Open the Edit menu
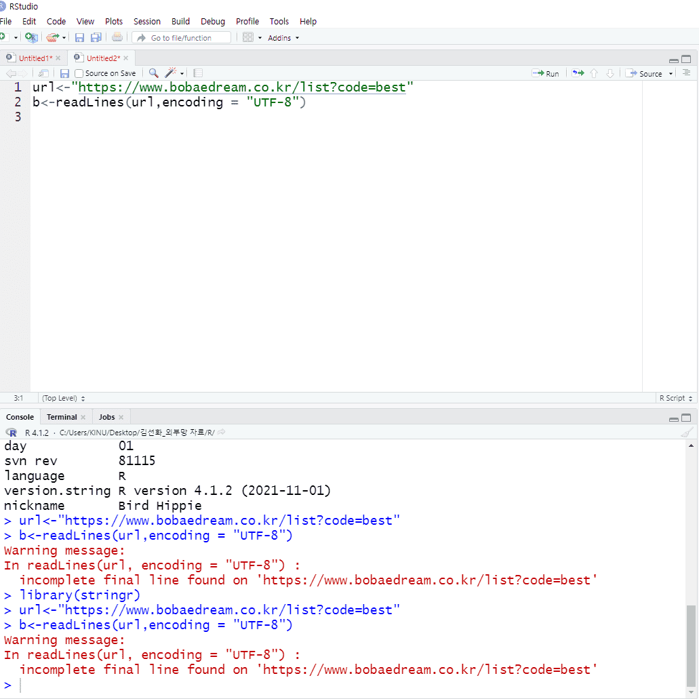699x699 pixels. tap(29, 22)
